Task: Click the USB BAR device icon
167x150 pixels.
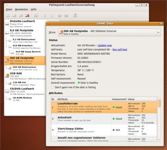Action: [7, 76]
